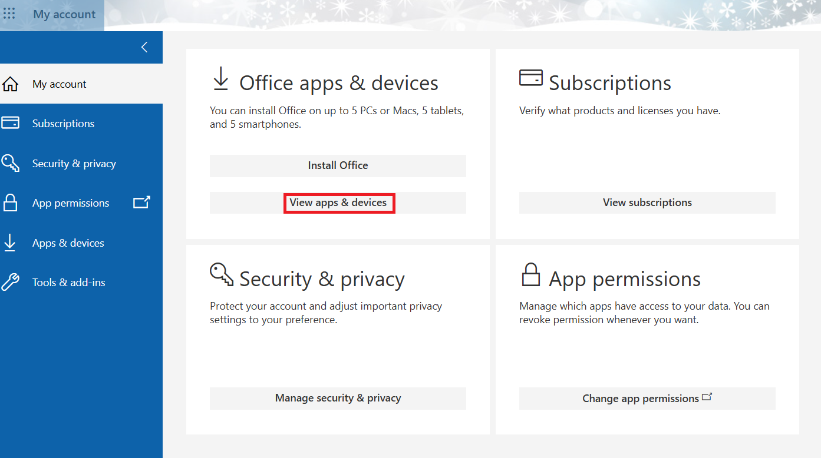Click the My account header title
This screenshot has width=821, height=458.
point(64,15)
